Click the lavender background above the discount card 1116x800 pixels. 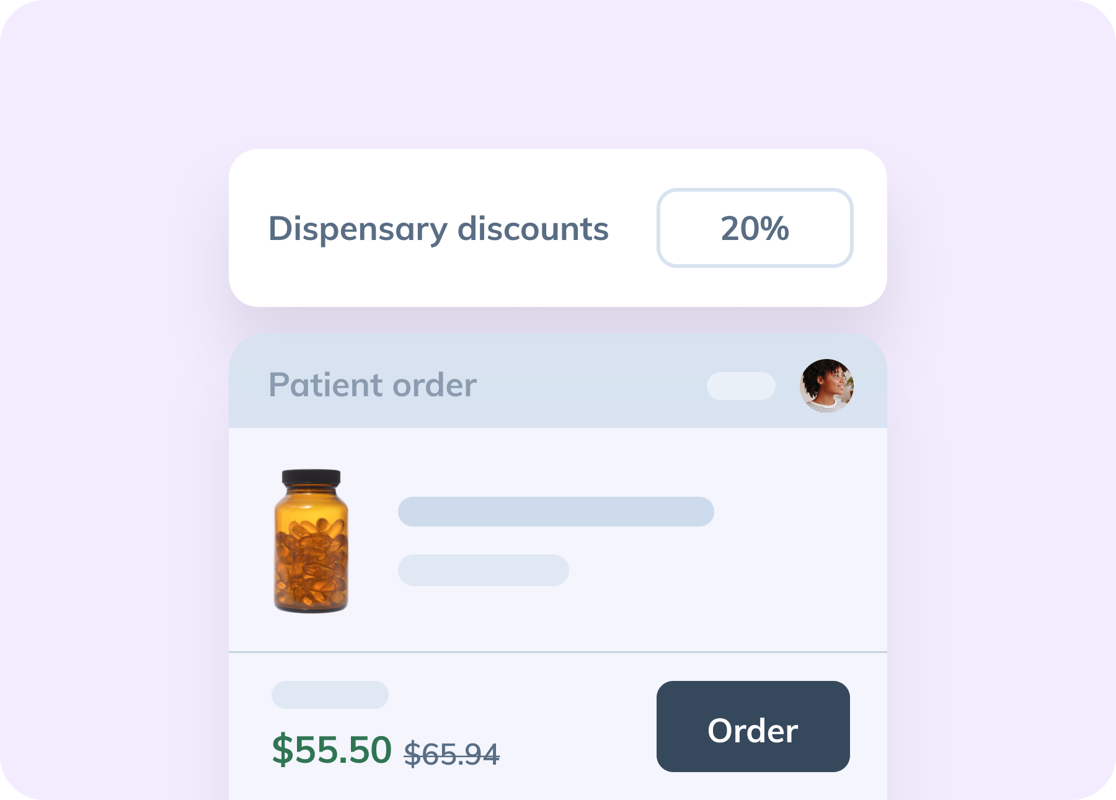click(x=558, y=74)
